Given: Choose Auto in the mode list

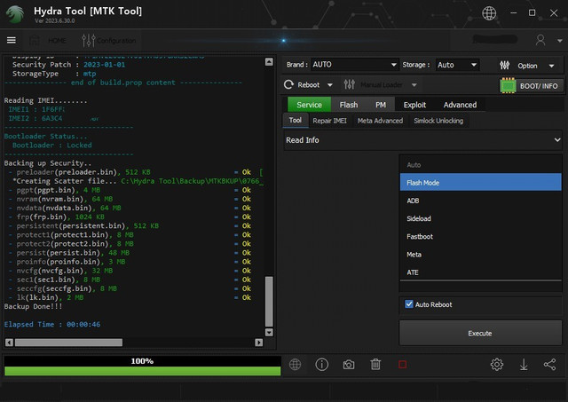Looking at the screenshot, I should point(481,165).
